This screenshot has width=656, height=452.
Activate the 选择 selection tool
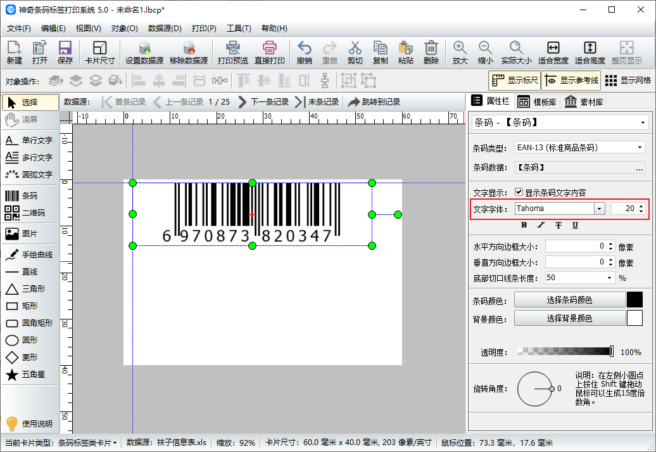coord(30,102)
